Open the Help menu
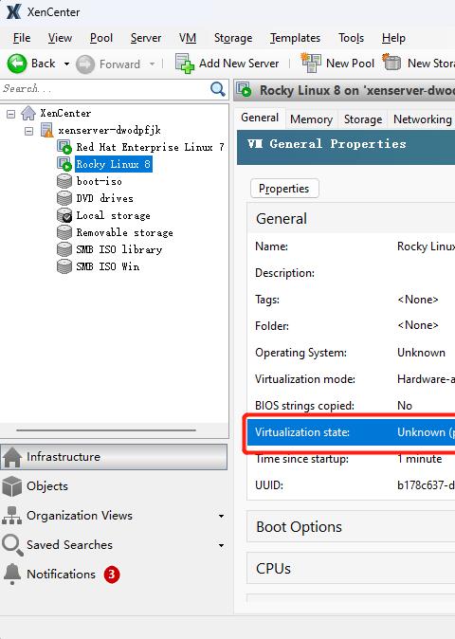This screenshot has height=639, width=455. 393,38
